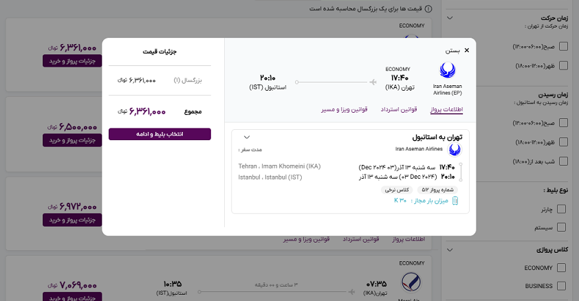Viewport: 579px width, 301px height.
Task: Click the popup arrival time 20:10 استانبول (IST)
Action: (x=267, y=82)
